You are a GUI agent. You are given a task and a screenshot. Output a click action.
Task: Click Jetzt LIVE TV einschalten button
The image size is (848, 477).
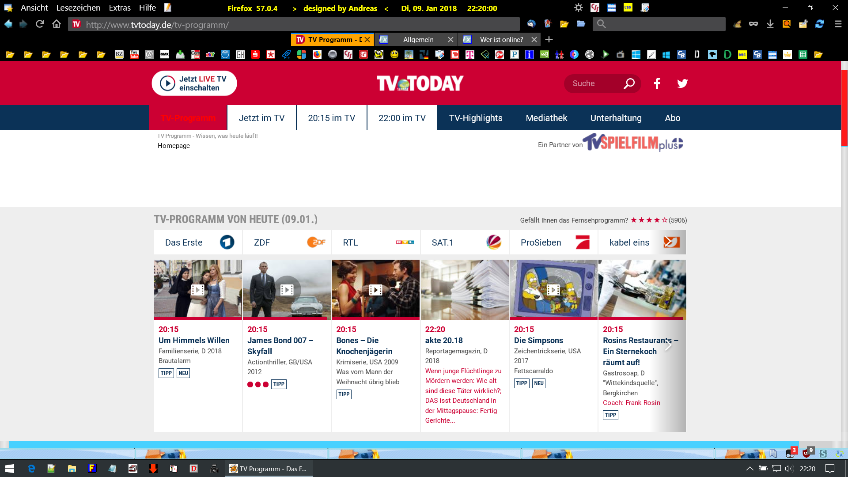pos(194,83)
